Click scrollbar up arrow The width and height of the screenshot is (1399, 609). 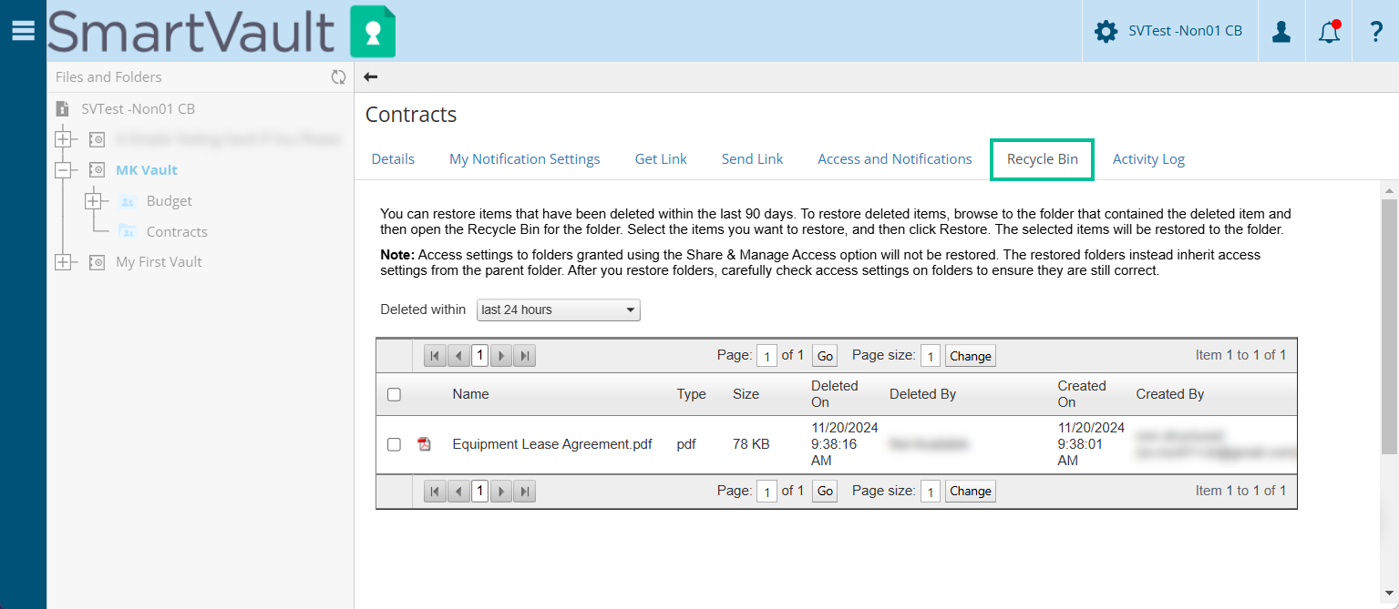pyautogui.click(x=1390, y=190)
